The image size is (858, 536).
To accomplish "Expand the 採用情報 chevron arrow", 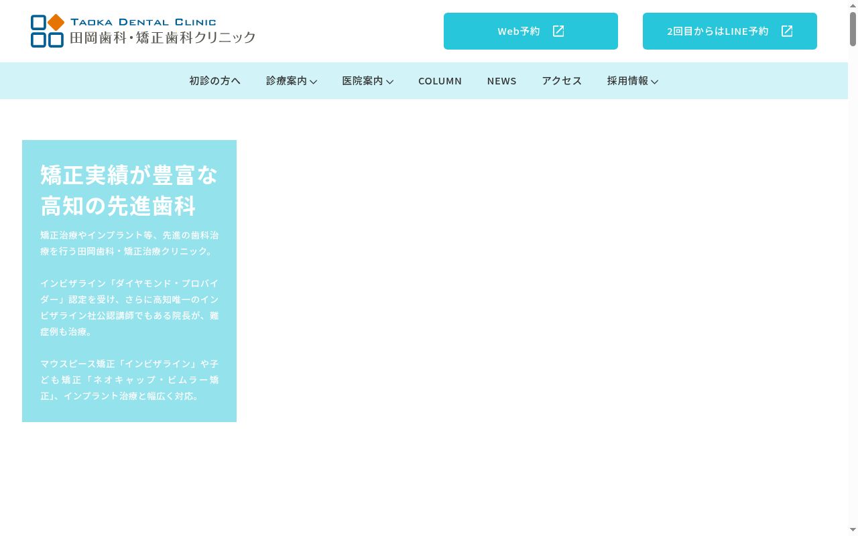I will coord(654,82).
